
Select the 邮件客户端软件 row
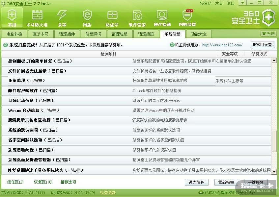[x=136, y=91]
